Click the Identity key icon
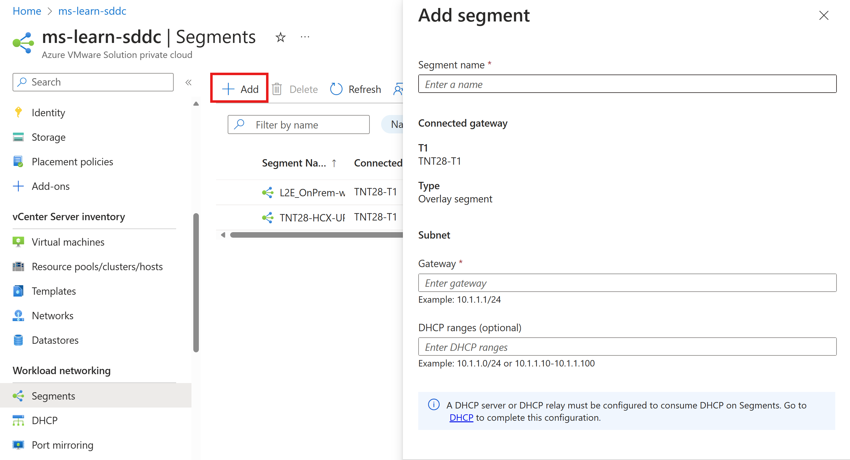Screen dimensions: 850x460 (x=18, y=113)
